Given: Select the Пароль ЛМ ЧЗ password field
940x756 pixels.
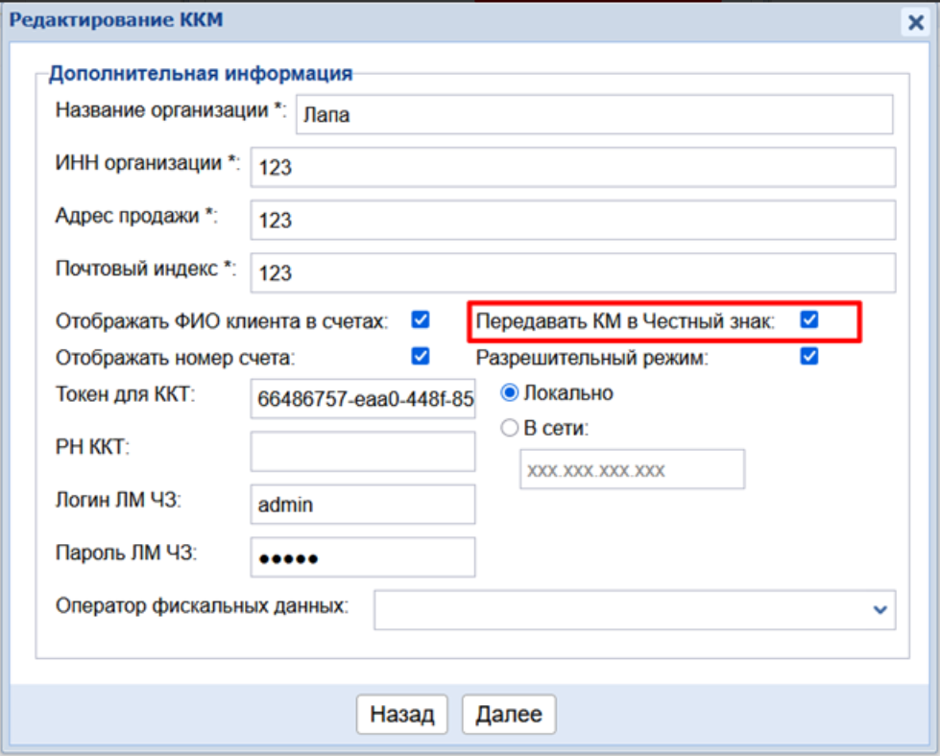Looking at the screenshot, I should coord(363,557).
